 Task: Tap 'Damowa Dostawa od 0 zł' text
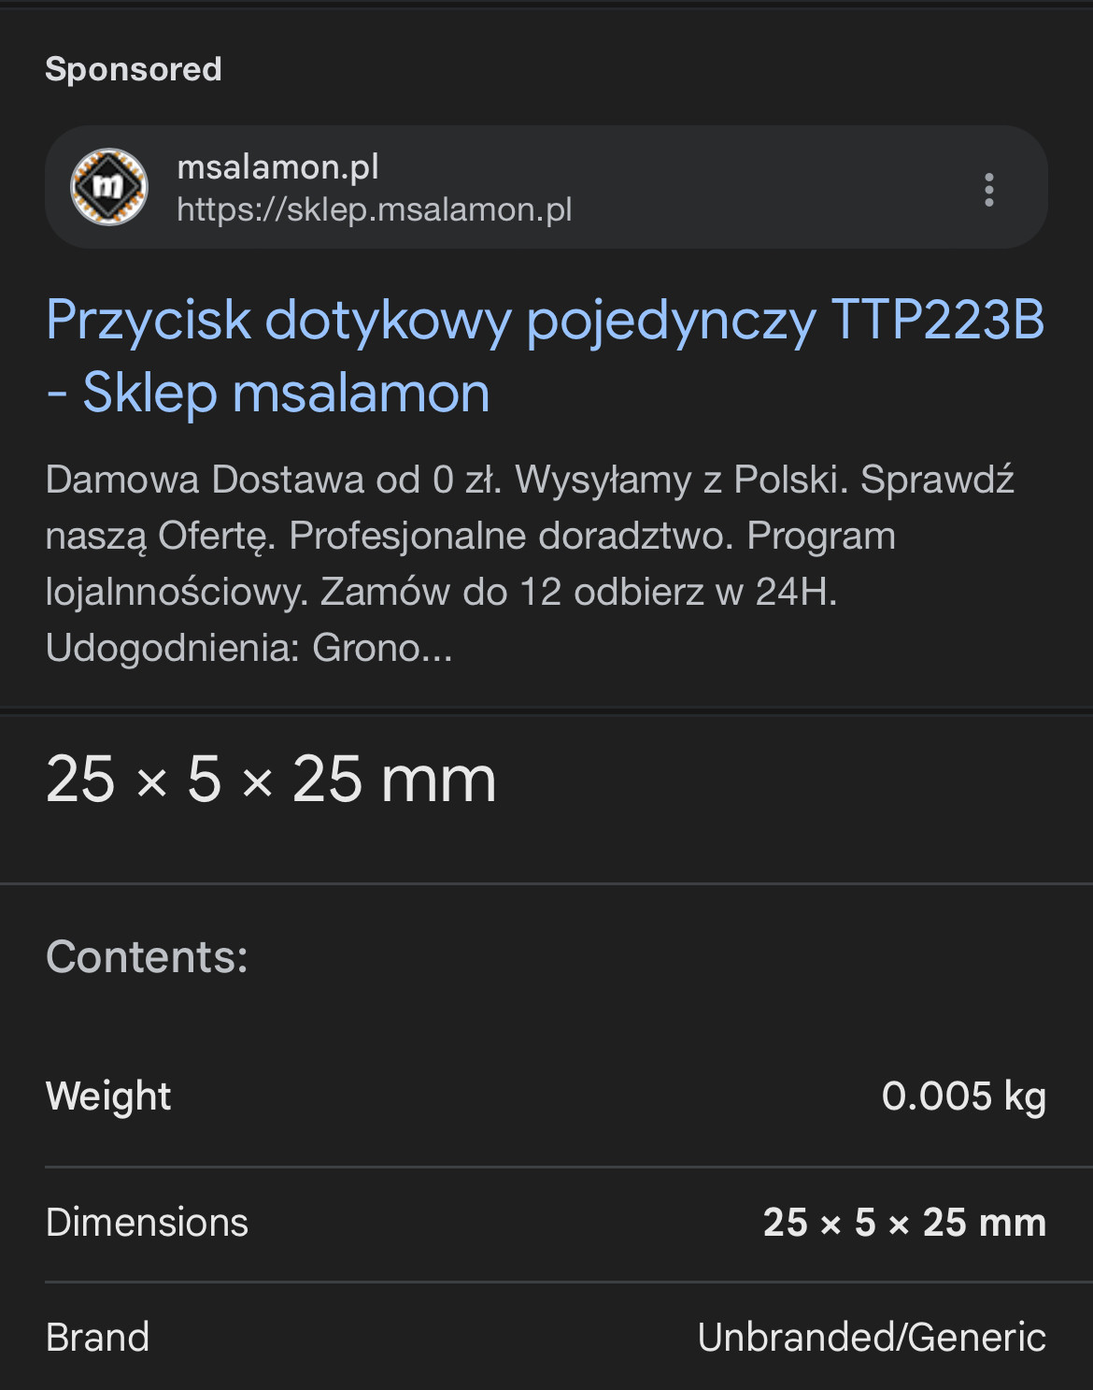click(274, 480)
